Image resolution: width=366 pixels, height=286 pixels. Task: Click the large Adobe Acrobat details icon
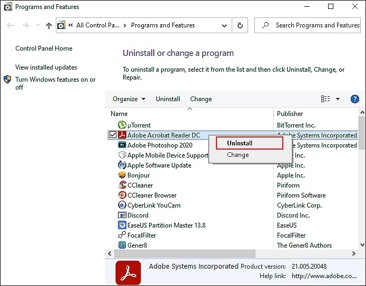tap(128, 273)
